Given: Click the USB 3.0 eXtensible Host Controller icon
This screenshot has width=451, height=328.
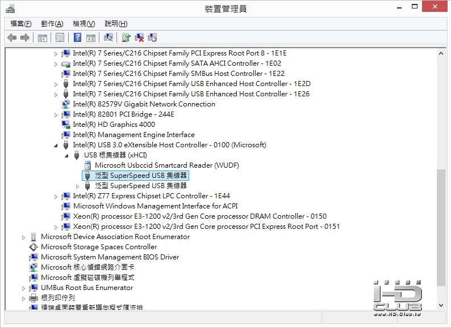Looking at the screenshot, I should click(x=66, y=145).
